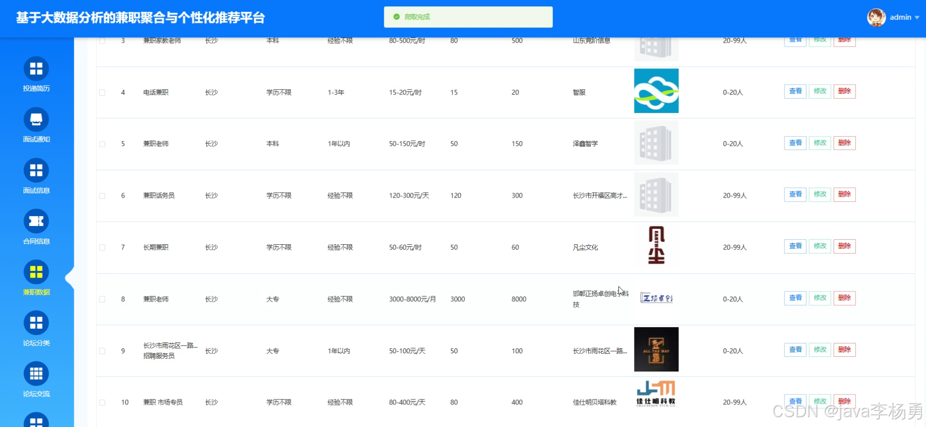926x427 pixels.
Task: Click salary cell 80-400元/天
Action: pyautogui.click(x=407, y=402)
